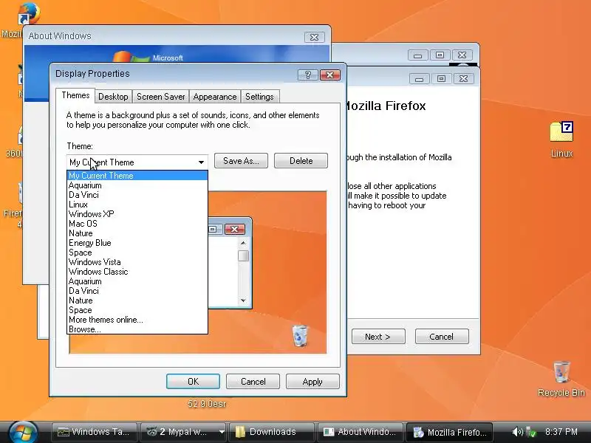Screen dimensions: 591x443
Task: Pick Space listed just above More themes online
Action: (x=137, y=310)
